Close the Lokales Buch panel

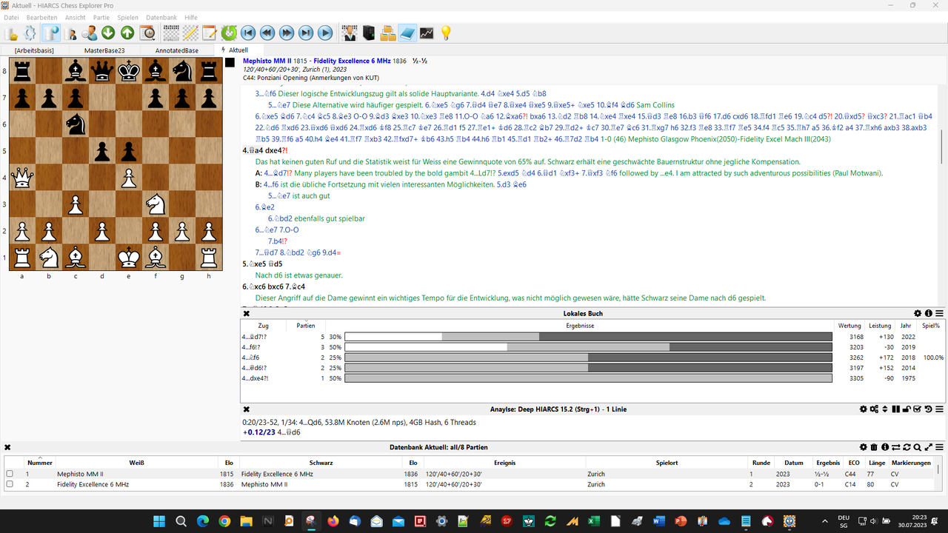(247, 314)
